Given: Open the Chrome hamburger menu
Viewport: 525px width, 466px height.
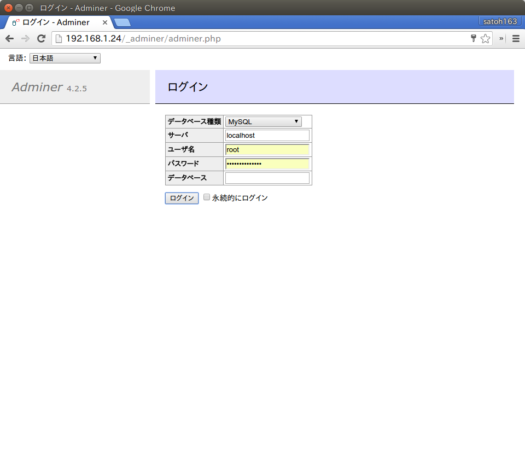Looking at the screenshot, I should 516,38.
